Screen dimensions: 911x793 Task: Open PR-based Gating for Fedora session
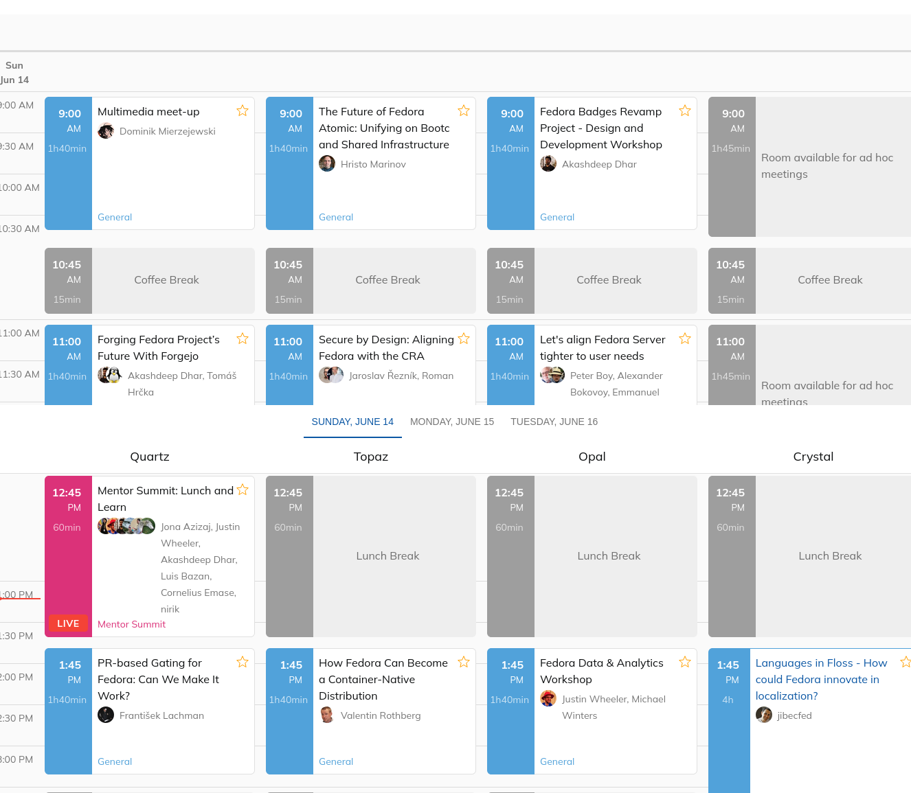click(158, 680)
